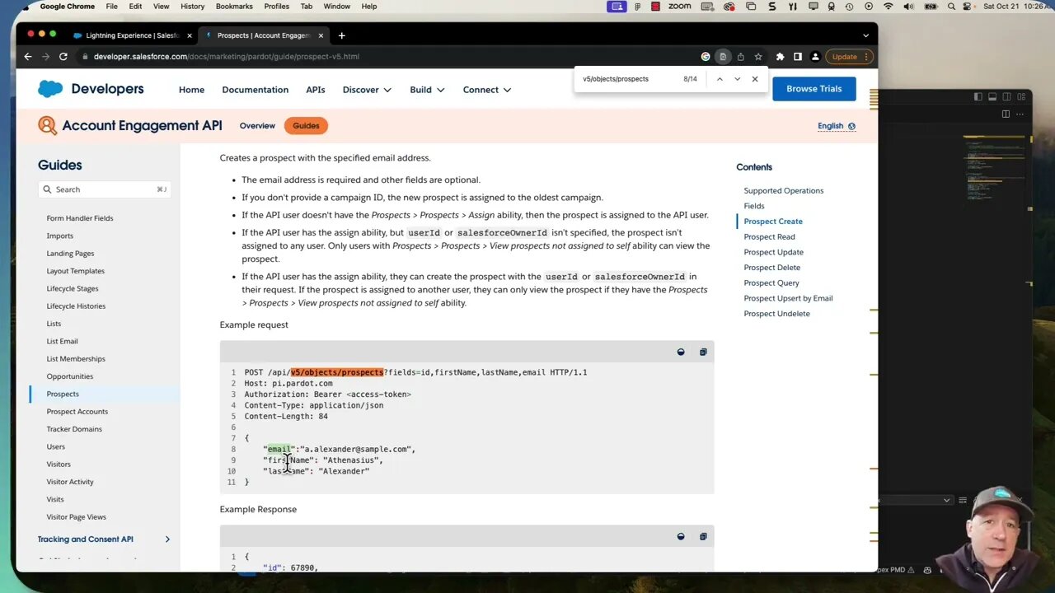Click the browser address bar URL

(x=226, y=57)
